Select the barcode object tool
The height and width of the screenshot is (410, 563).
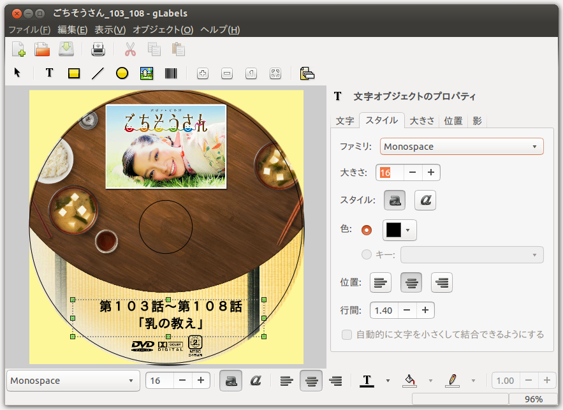(x=171, y=73)
